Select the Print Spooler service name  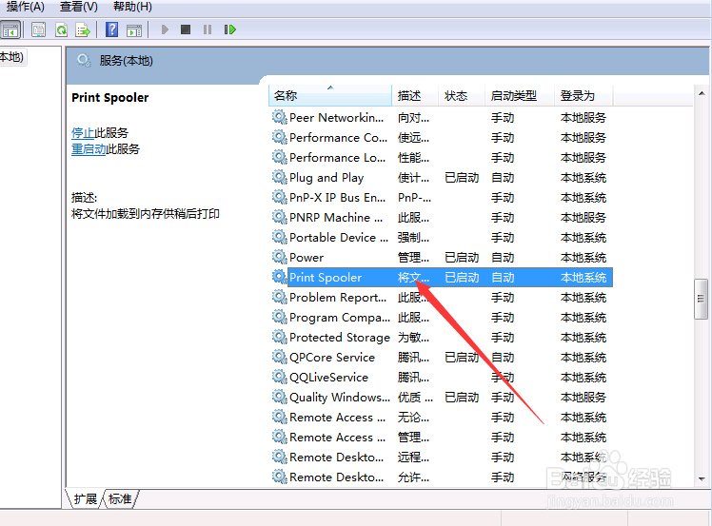click(x=326, y=278)
